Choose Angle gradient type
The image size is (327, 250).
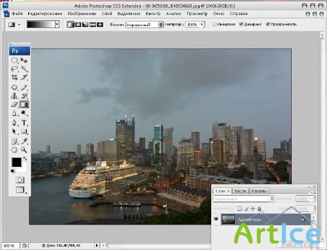[x=85, y=24]
